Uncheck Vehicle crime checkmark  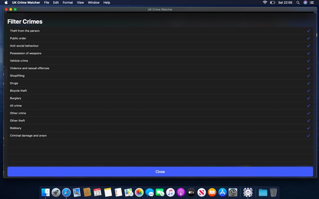click(x=308, y=61)
